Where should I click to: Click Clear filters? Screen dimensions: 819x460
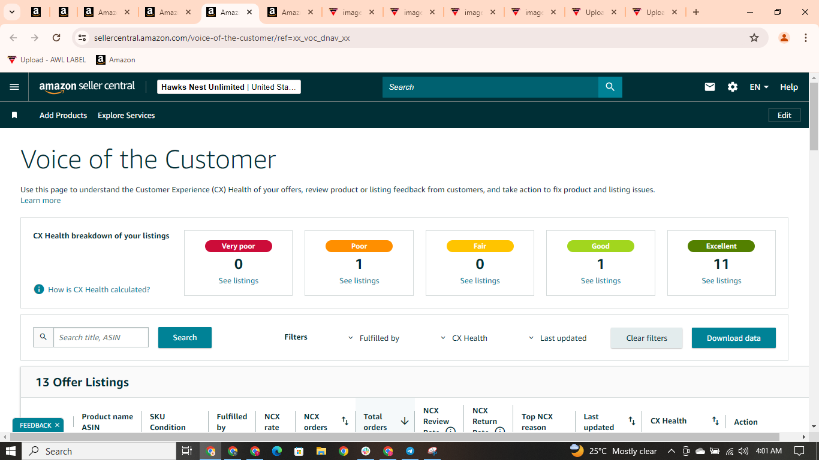646,338
